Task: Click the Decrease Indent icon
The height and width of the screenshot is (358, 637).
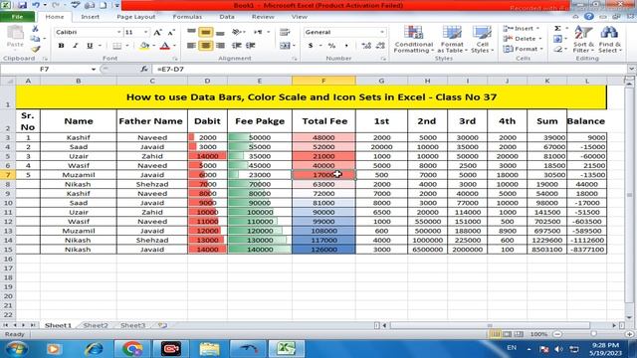Action: click(x=237, y=46)
